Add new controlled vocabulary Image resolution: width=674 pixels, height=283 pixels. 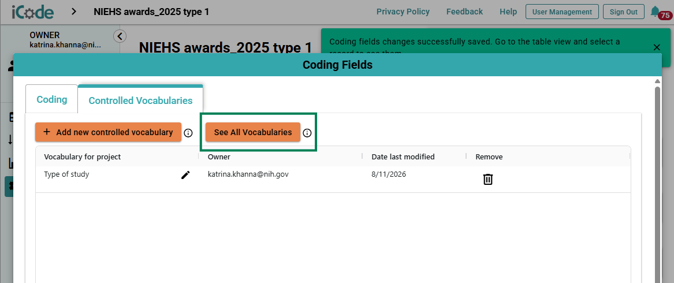click(x=109, y=132)
